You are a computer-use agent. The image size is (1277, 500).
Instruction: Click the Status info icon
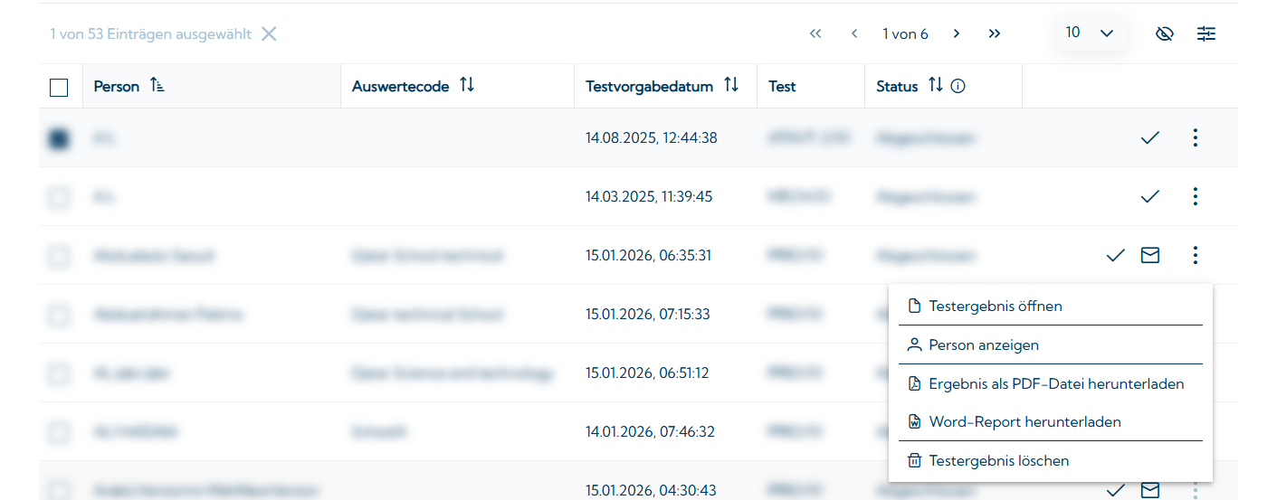958,87
